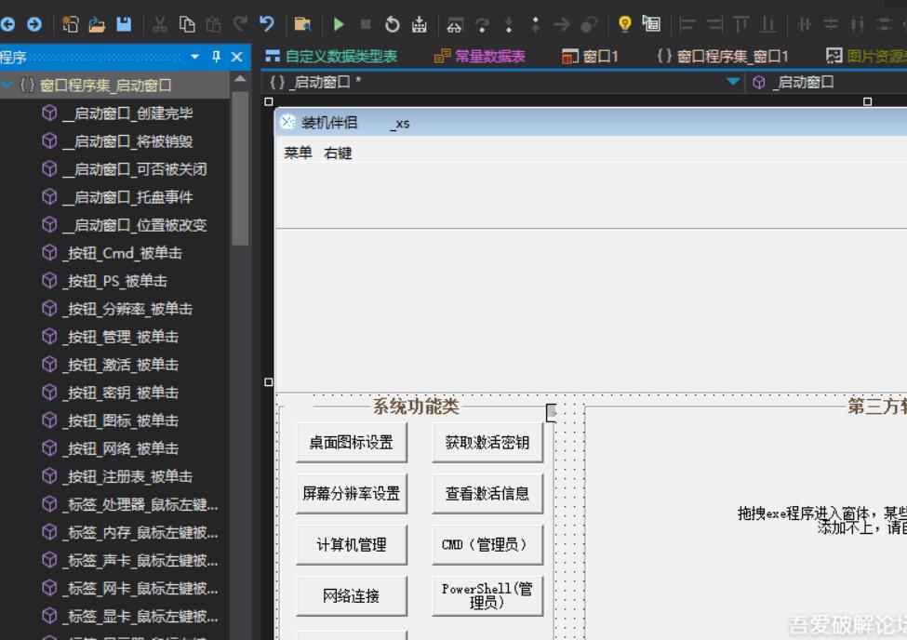
Task: Open the right-side _启动窗口 member selector
Action: (828, 82)
